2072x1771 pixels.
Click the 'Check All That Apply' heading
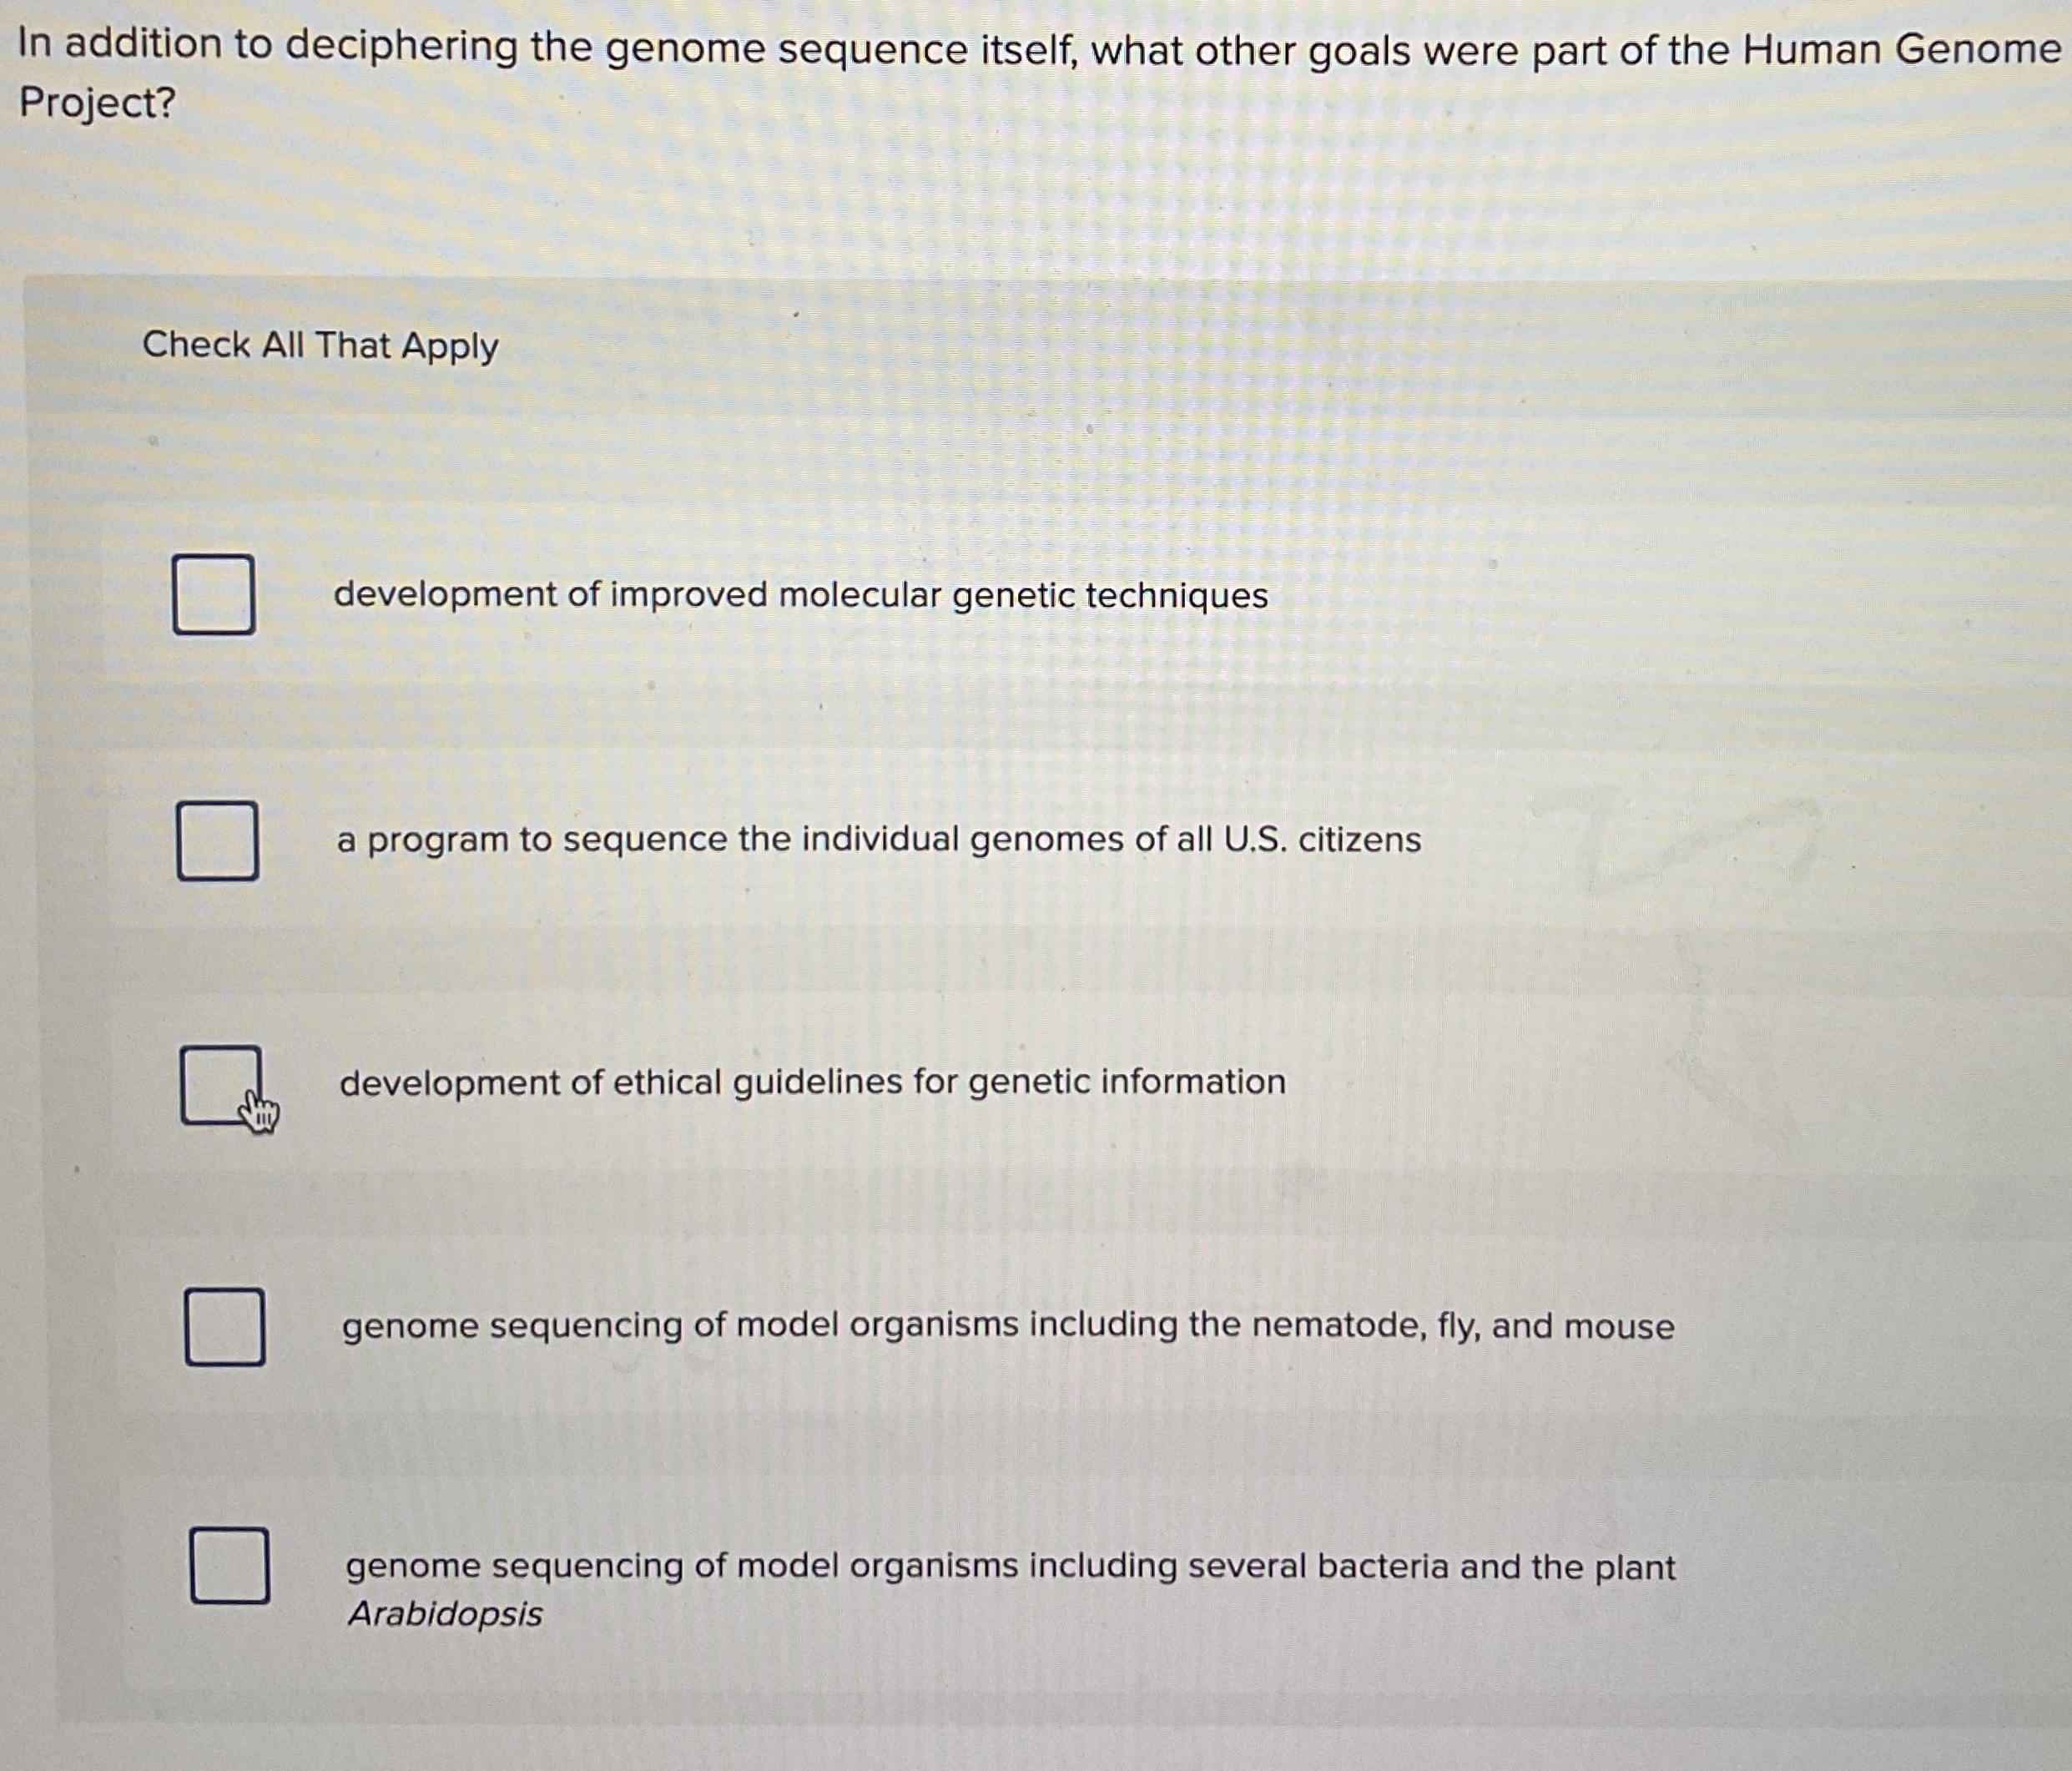pos(319,345)
